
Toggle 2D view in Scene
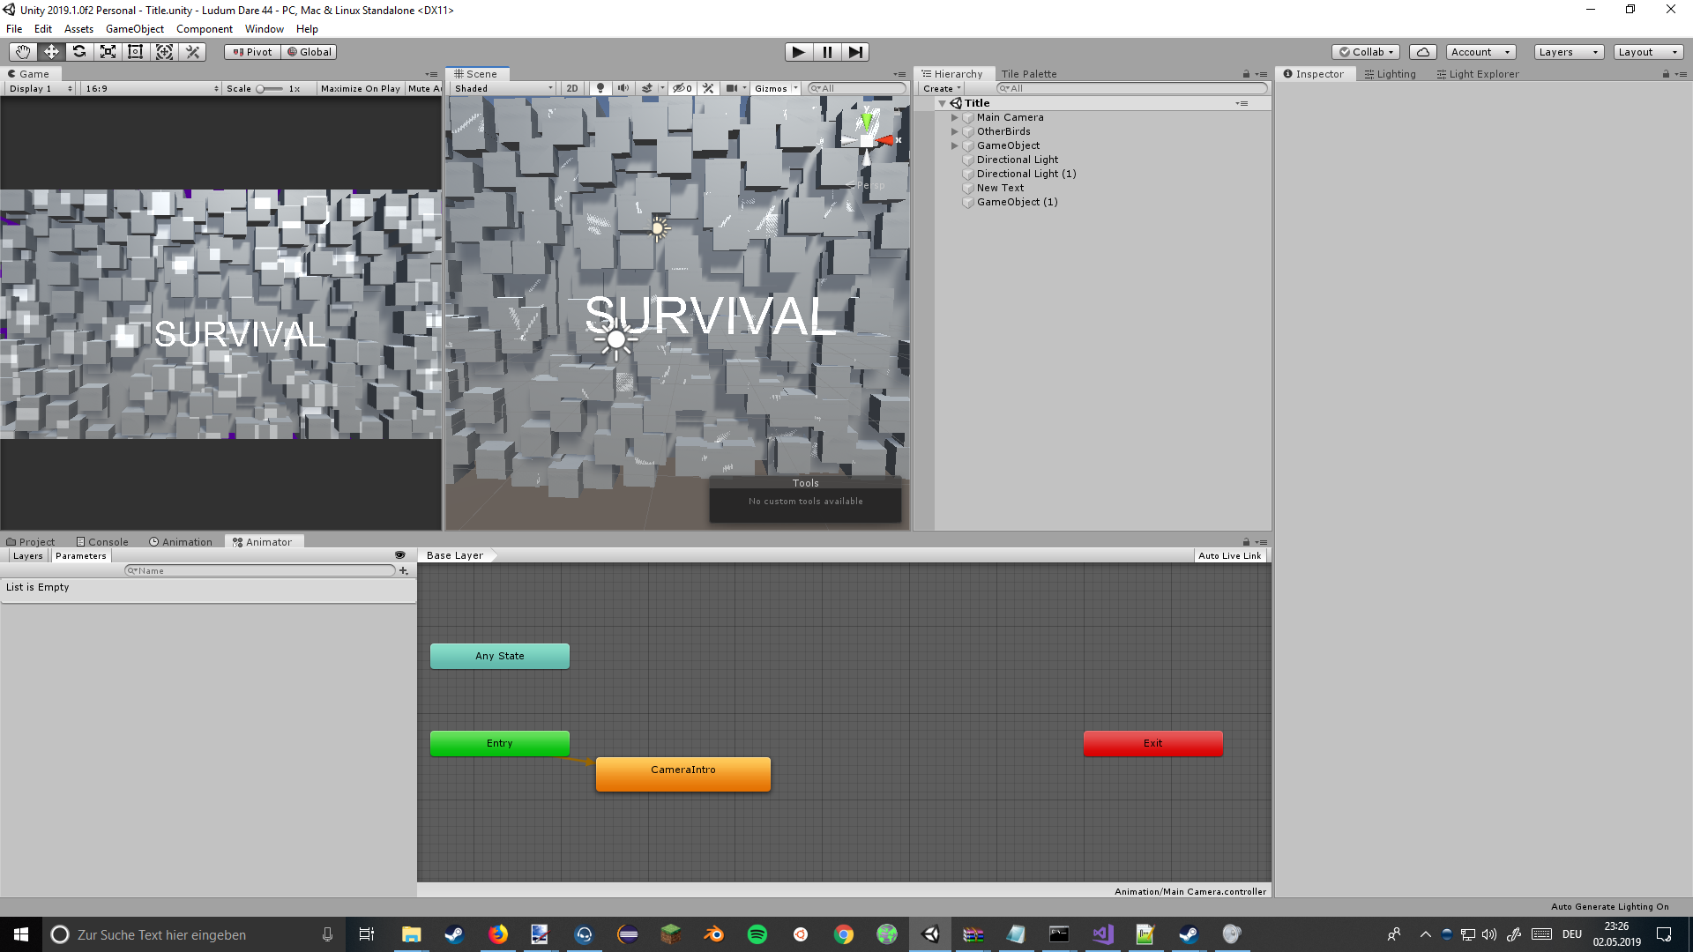tap(572, 88)
